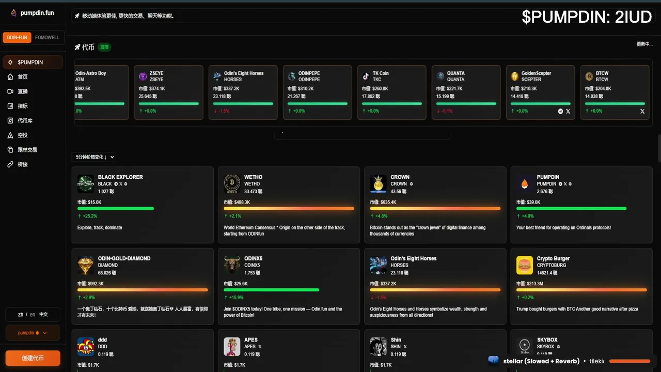Open the Odin's Eight Horses carousel card icon
The height and width of the screenshot is (372, 661).
click(217, 76)
